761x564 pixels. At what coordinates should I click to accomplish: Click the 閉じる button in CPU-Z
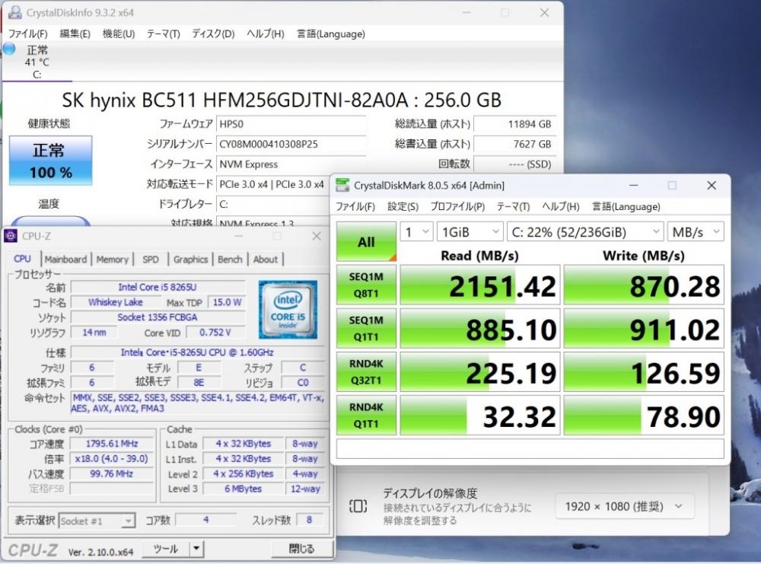click(302, 549)
